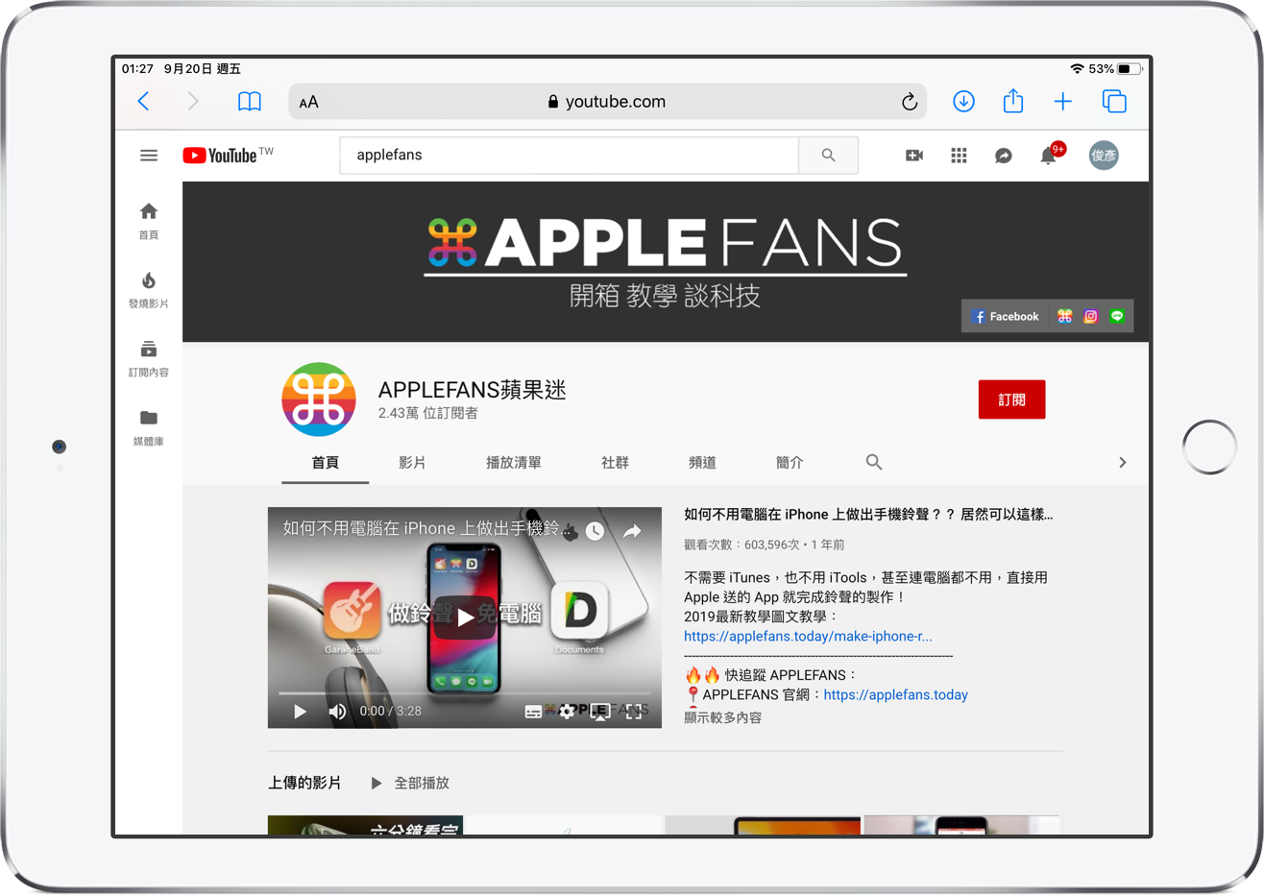This screenshot has height=896, width=1264.
Task: Expand more tabs with right chevron
Action: [1122, 463]
